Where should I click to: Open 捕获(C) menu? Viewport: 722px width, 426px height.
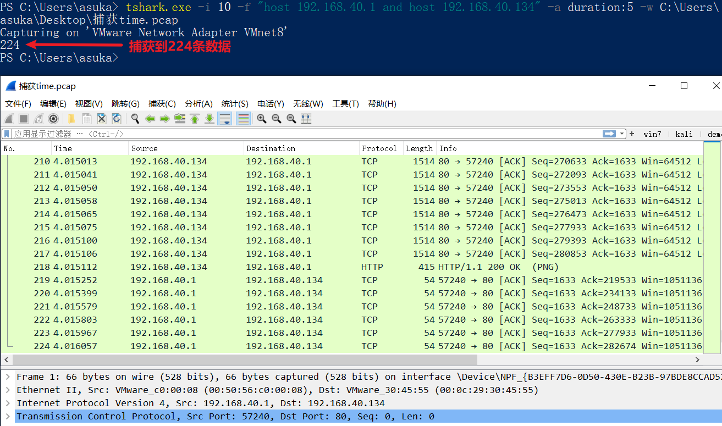[162, 104]
